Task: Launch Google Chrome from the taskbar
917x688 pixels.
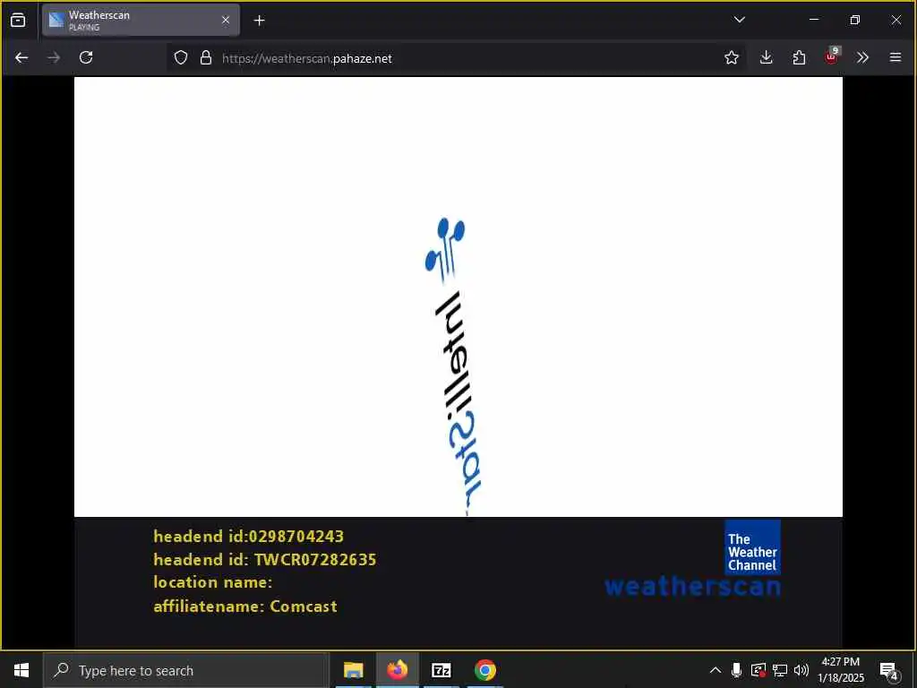Action: (x=484, y=670)
